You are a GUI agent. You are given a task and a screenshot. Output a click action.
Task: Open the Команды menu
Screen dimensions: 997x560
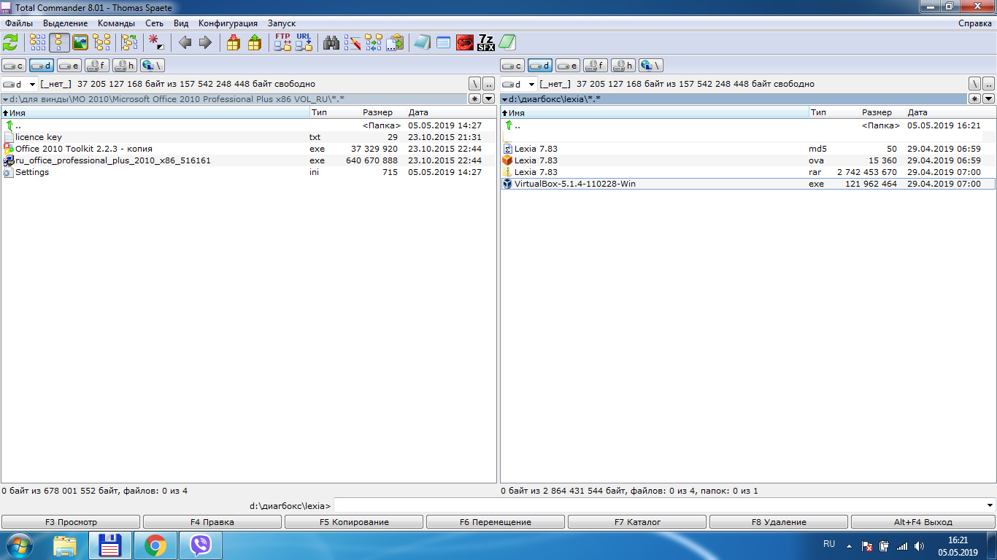pyautogui.click(x=117, y=23)
